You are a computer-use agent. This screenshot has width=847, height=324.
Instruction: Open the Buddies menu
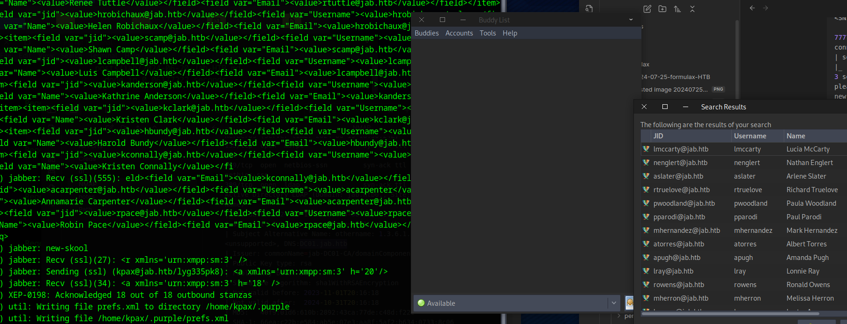[x=426, y=33]
